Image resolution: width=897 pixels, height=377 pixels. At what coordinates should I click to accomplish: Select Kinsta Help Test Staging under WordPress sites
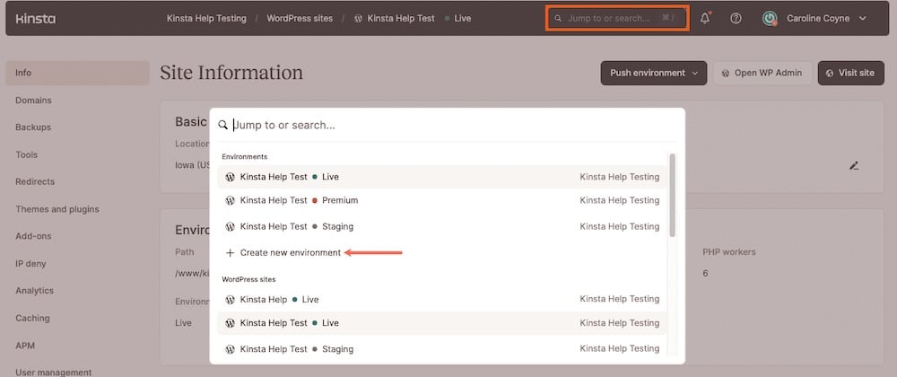(x=441, y=348)
